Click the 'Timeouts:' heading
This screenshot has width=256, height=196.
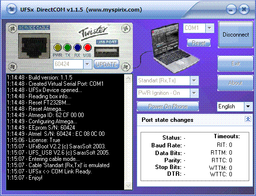click(227, 136)
